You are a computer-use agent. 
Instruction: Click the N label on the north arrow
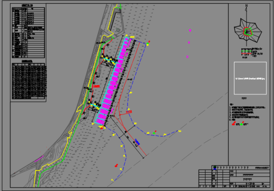[247, 6]
